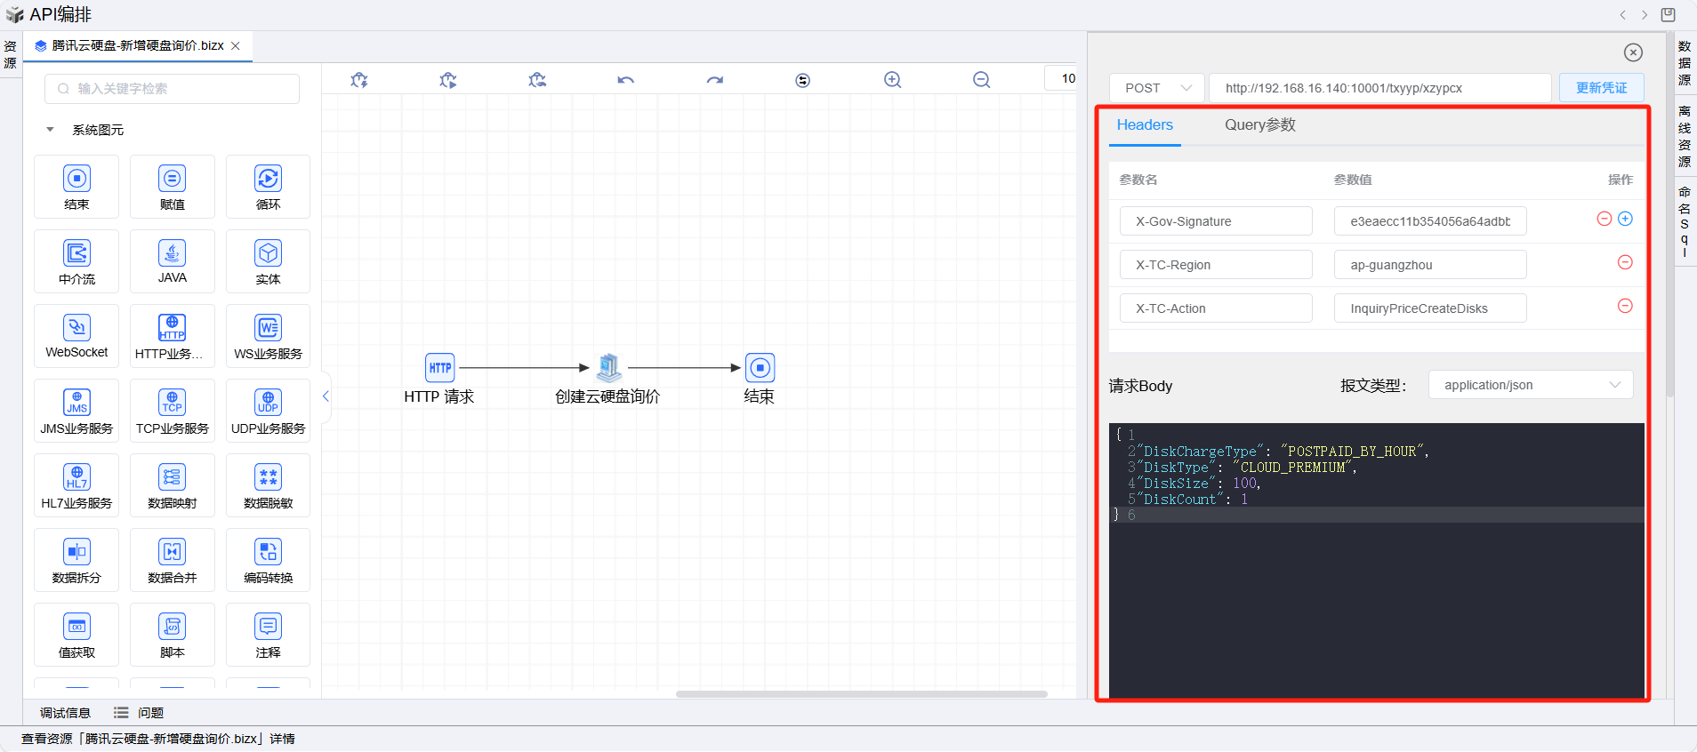1697x752 pixels.
Task: Select the 脚本 (Script) palette element
Action: pos(173,635)
